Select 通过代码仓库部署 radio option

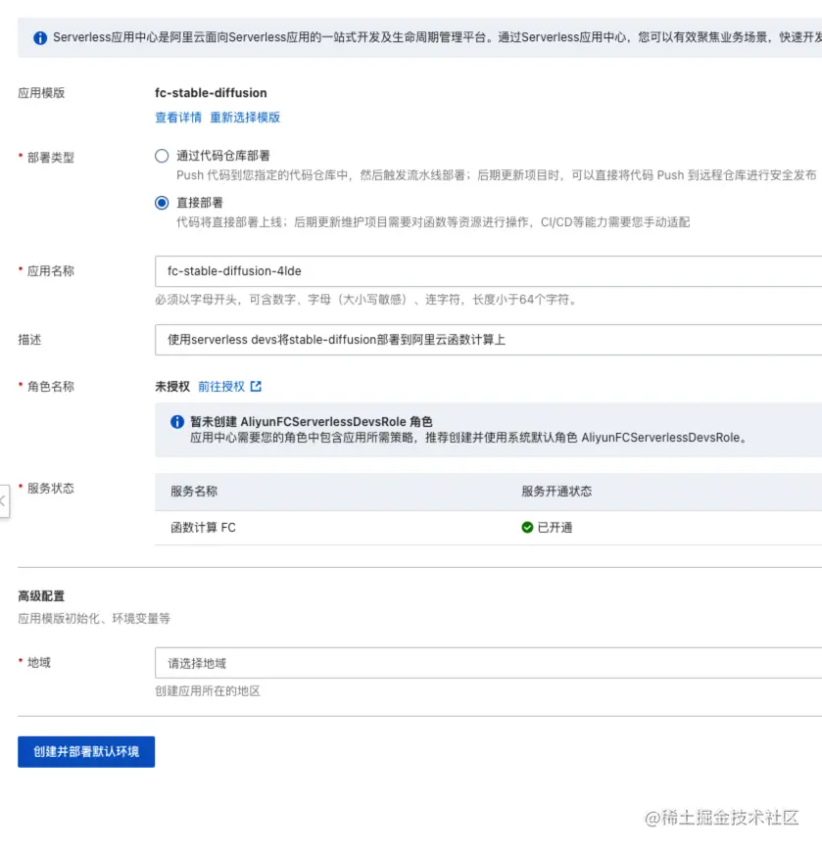162,156
